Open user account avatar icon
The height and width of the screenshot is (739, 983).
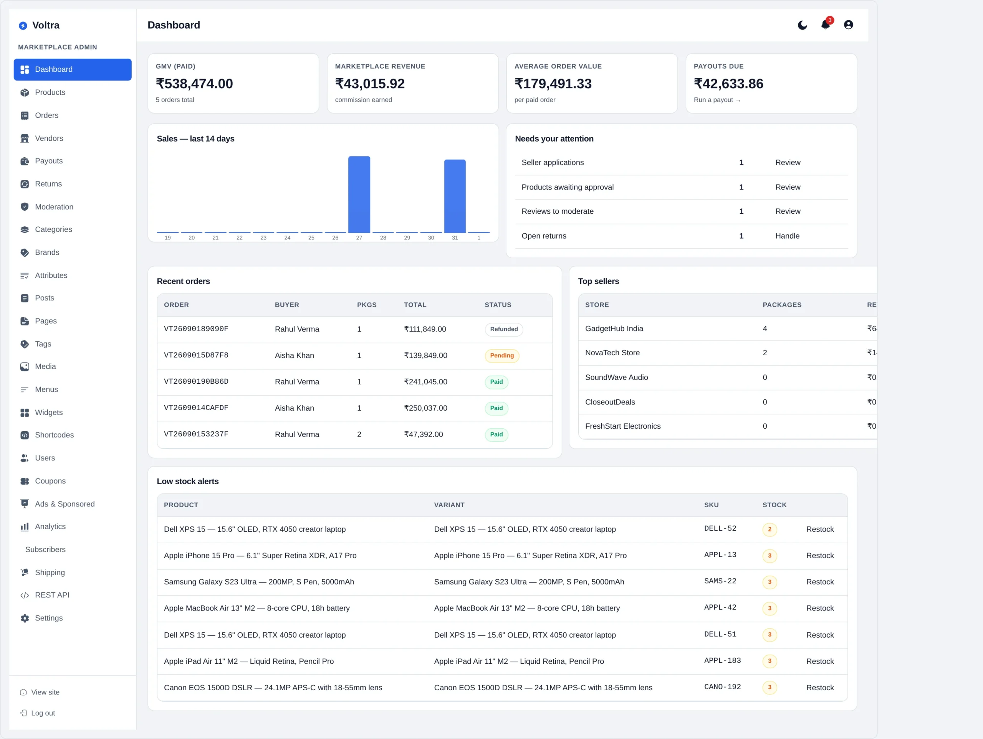pos(848,25)
